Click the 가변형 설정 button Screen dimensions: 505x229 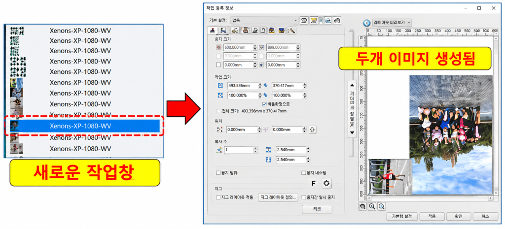[x=402, y=217]
